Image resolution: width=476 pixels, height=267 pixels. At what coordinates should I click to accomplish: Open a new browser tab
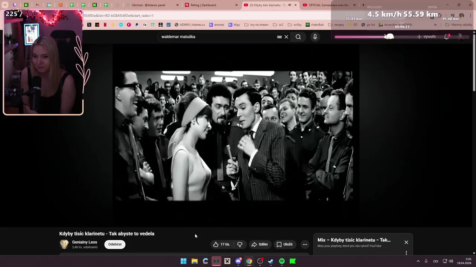coord(363,5)
